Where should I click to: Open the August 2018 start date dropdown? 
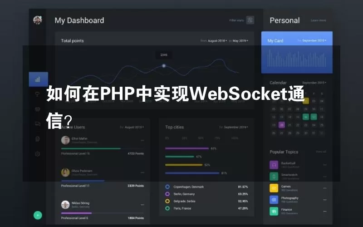pos(217,41)
